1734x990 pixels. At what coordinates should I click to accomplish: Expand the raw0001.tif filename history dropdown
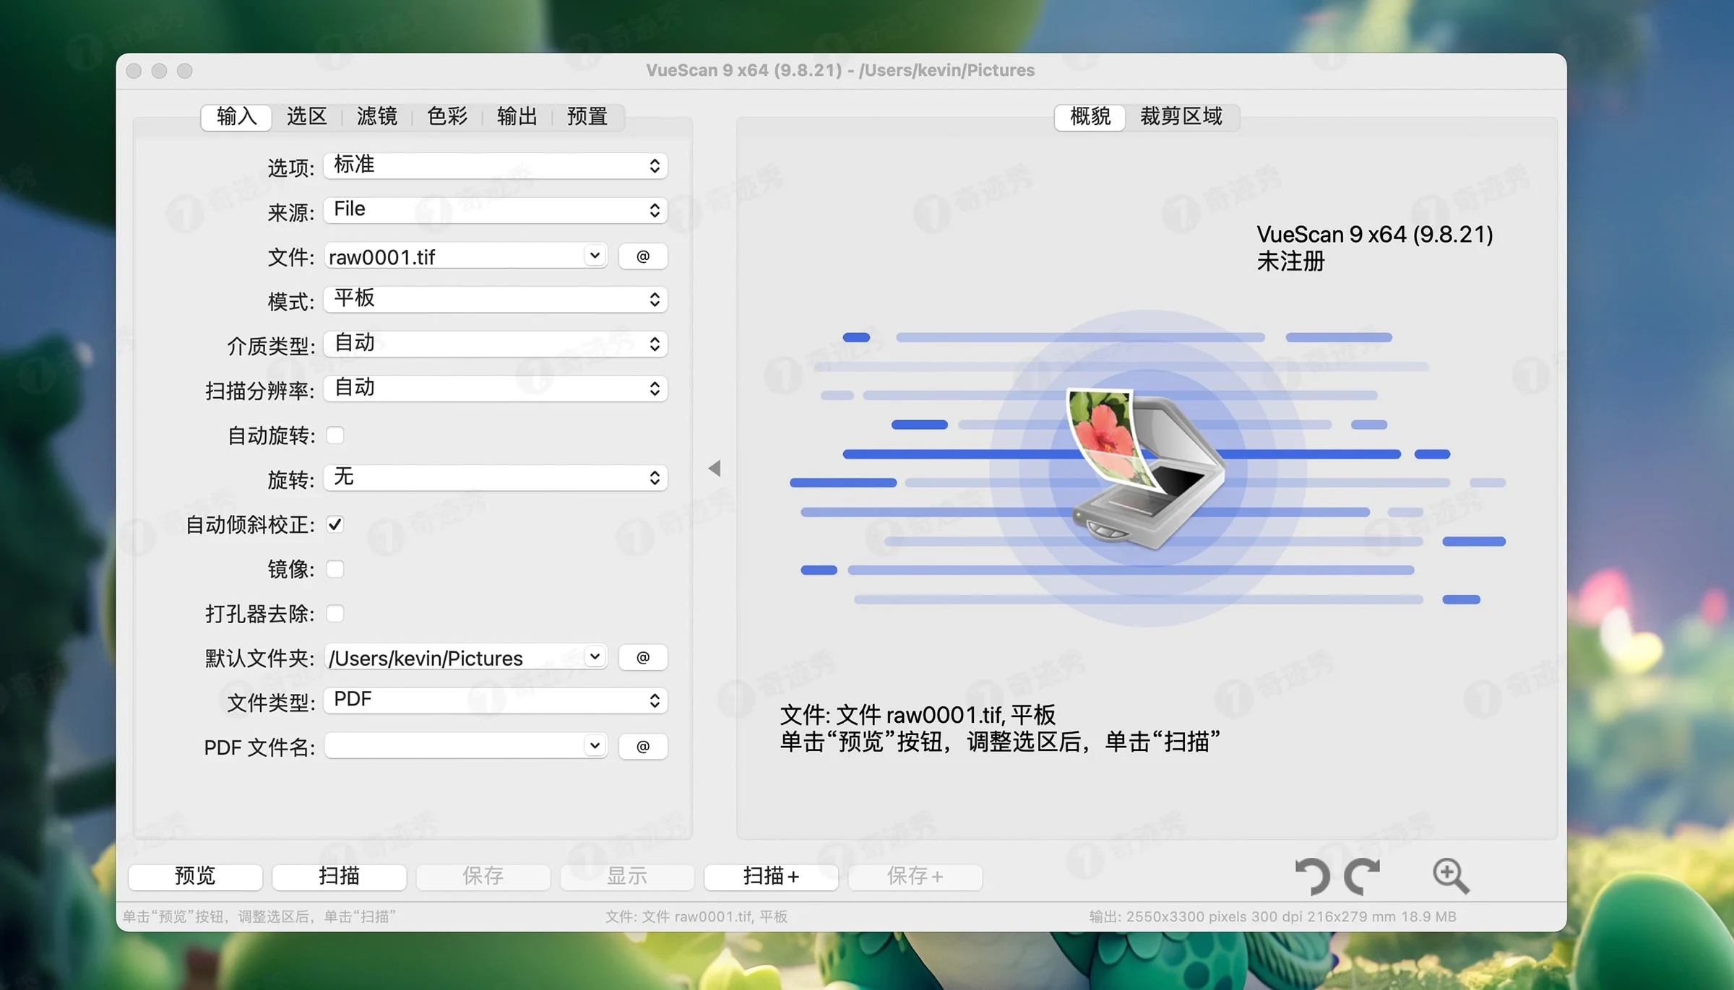594,256
